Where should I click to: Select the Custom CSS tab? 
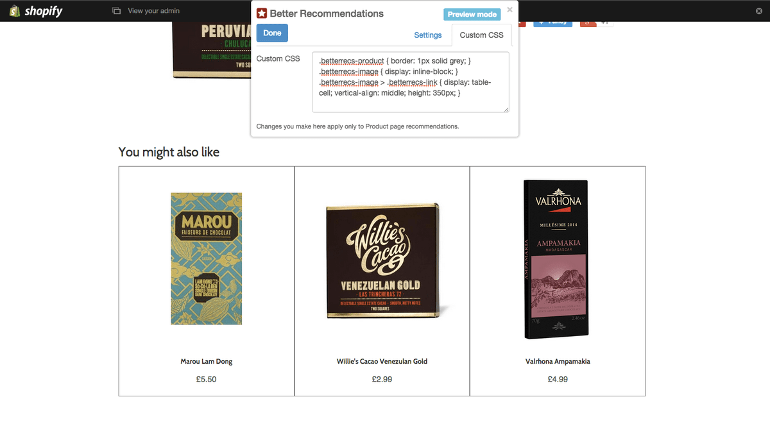(482, 35)
